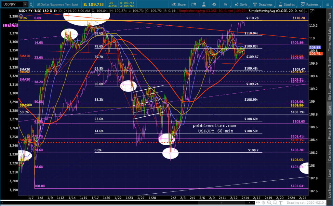
Task: Click the symbol link clip icon
Action: pos(31,4)
